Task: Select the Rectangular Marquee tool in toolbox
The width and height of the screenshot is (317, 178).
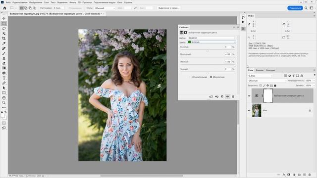Action: pyautogui.click(x=4, y=24)
